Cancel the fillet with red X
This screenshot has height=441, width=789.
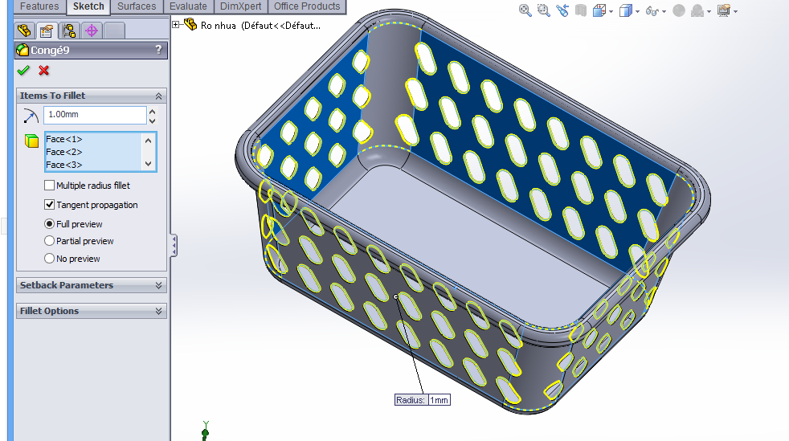pyautogui.click(x=43, y=71)
